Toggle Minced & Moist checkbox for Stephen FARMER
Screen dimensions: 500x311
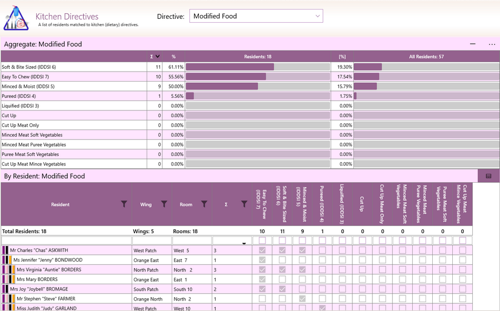pos(302,299)
